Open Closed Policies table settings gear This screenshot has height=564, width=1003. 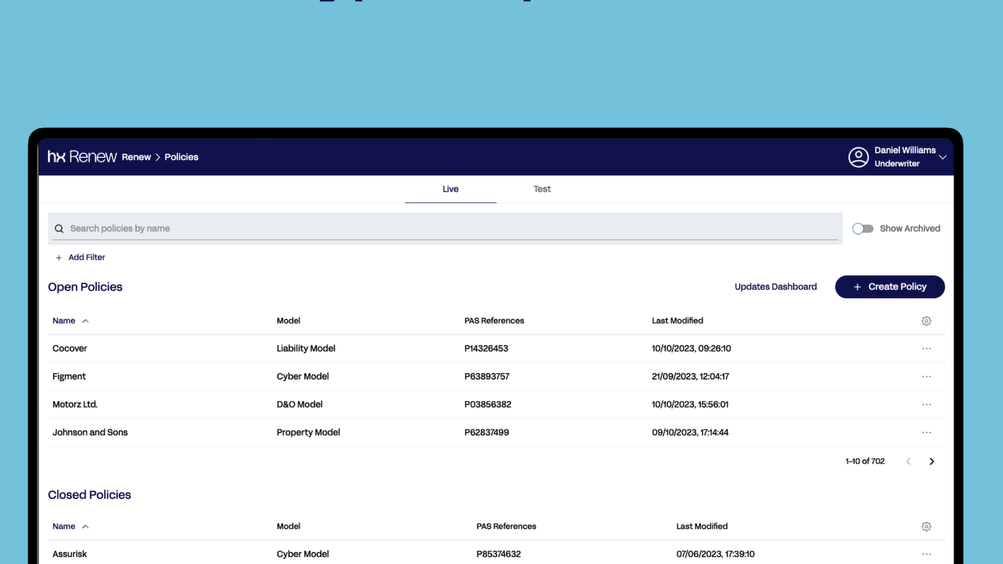(x=927, y=527)
